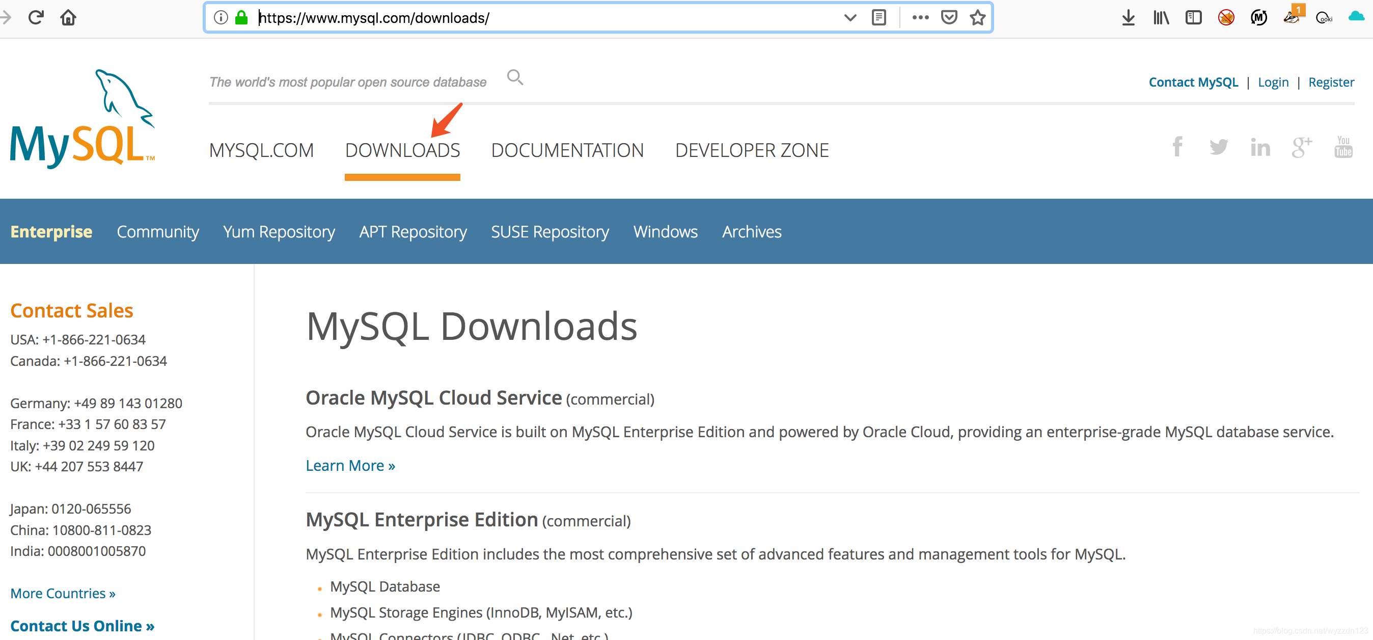
Task: Click the site search magnifier icon
Action: (515, 77)
